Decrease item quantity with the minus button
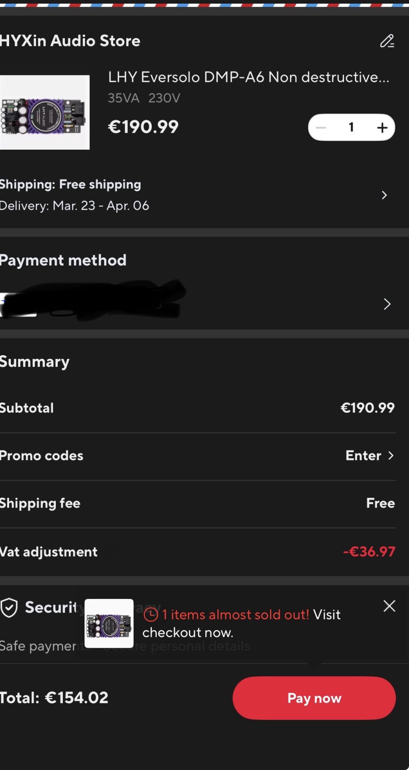Viewport: 409px width, 770px height. (x=321, y=127)
